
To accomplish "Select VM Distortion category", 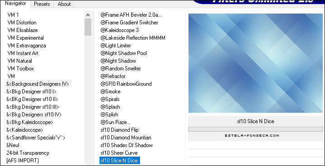I will pyautogui.click(x=22, y=22).
